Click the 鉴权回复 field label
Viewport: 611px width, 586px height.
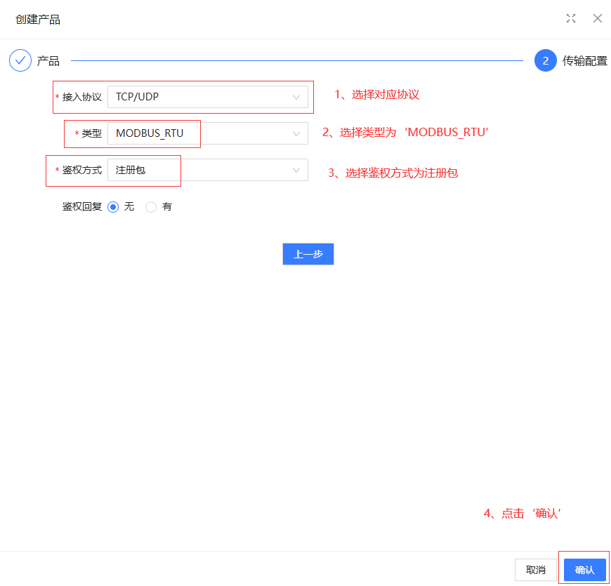tap(82, 207)
